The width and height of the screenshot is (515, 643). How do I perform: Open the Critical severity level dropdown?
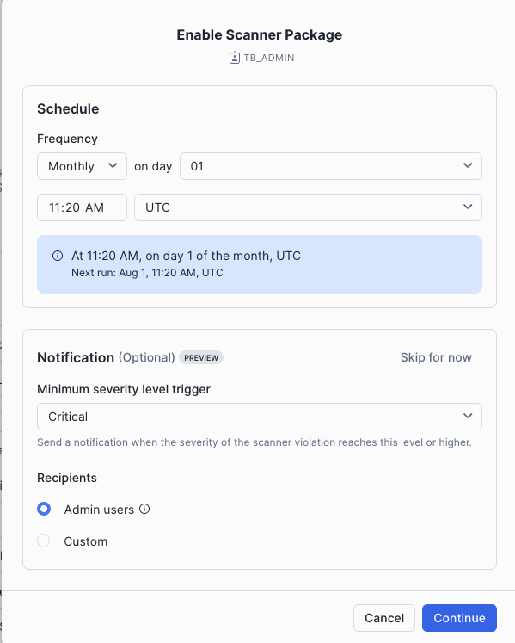pyautogui.click(x=260, y=417)
